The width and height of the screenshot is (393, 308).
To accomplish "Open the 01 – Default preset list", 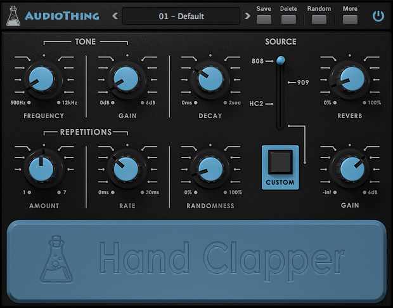I will point(181,16).
